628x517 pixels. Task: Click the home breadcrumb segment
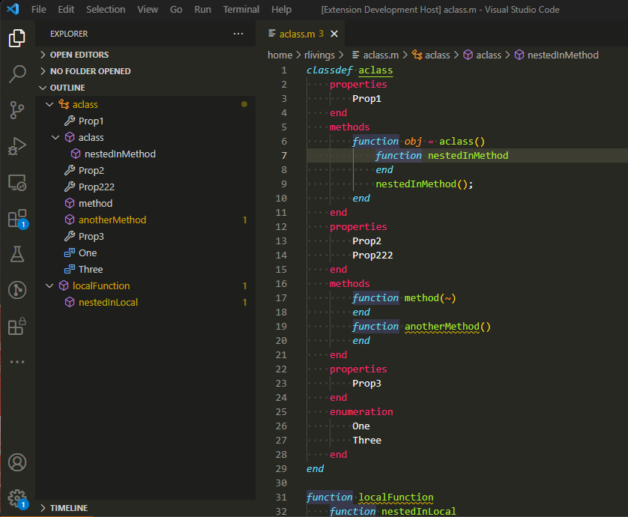tap(280, 55)
